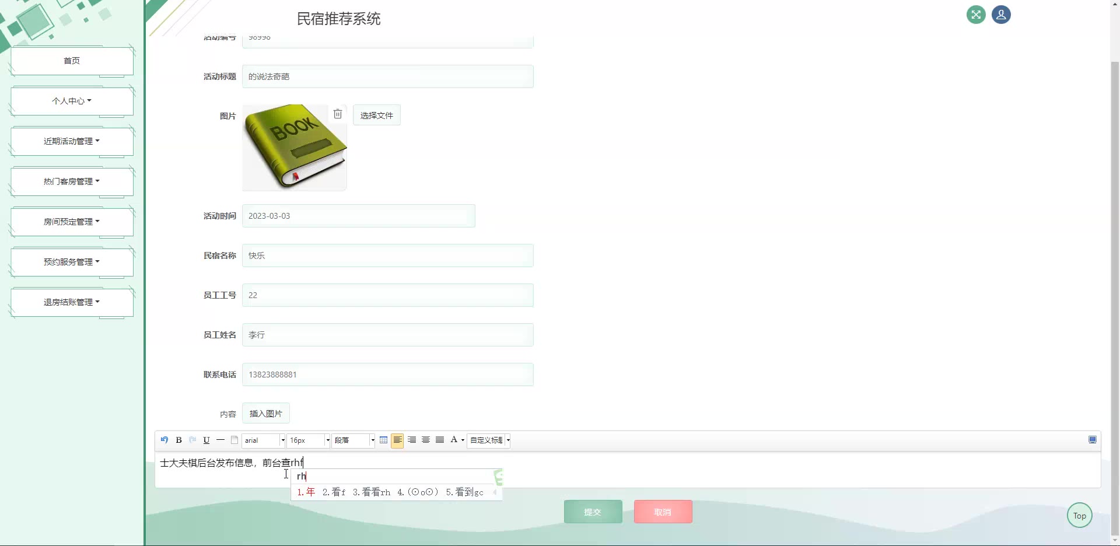Toggle underline formatting in the editor
This screenshot has width=1120, height=546.
(x=206, y=440)
